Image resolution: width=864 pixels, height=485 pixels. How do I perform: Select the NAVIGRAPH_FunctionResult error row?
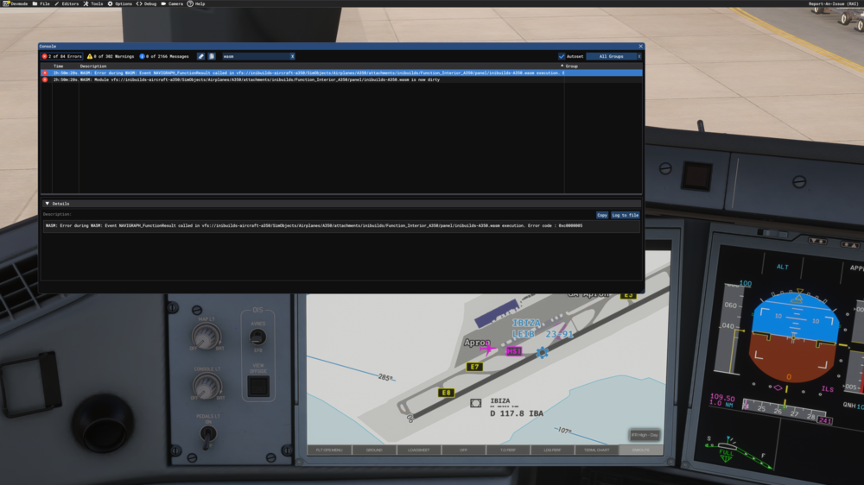point(341,72)
